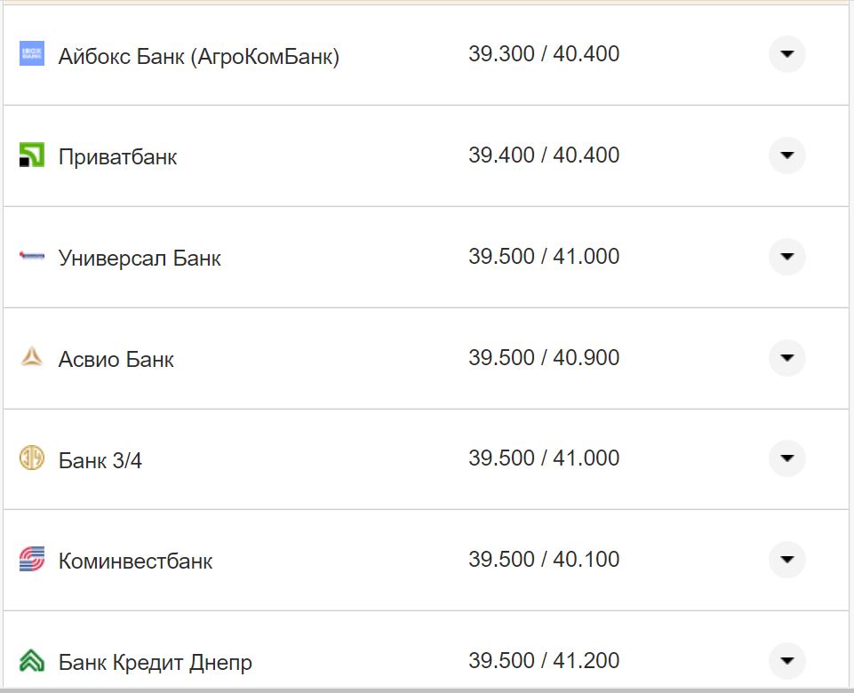Click the Банк Кредит Днепр logo
Image resolution: width=854 pixels, height=693 pixels.
click(x=32, y=661)
